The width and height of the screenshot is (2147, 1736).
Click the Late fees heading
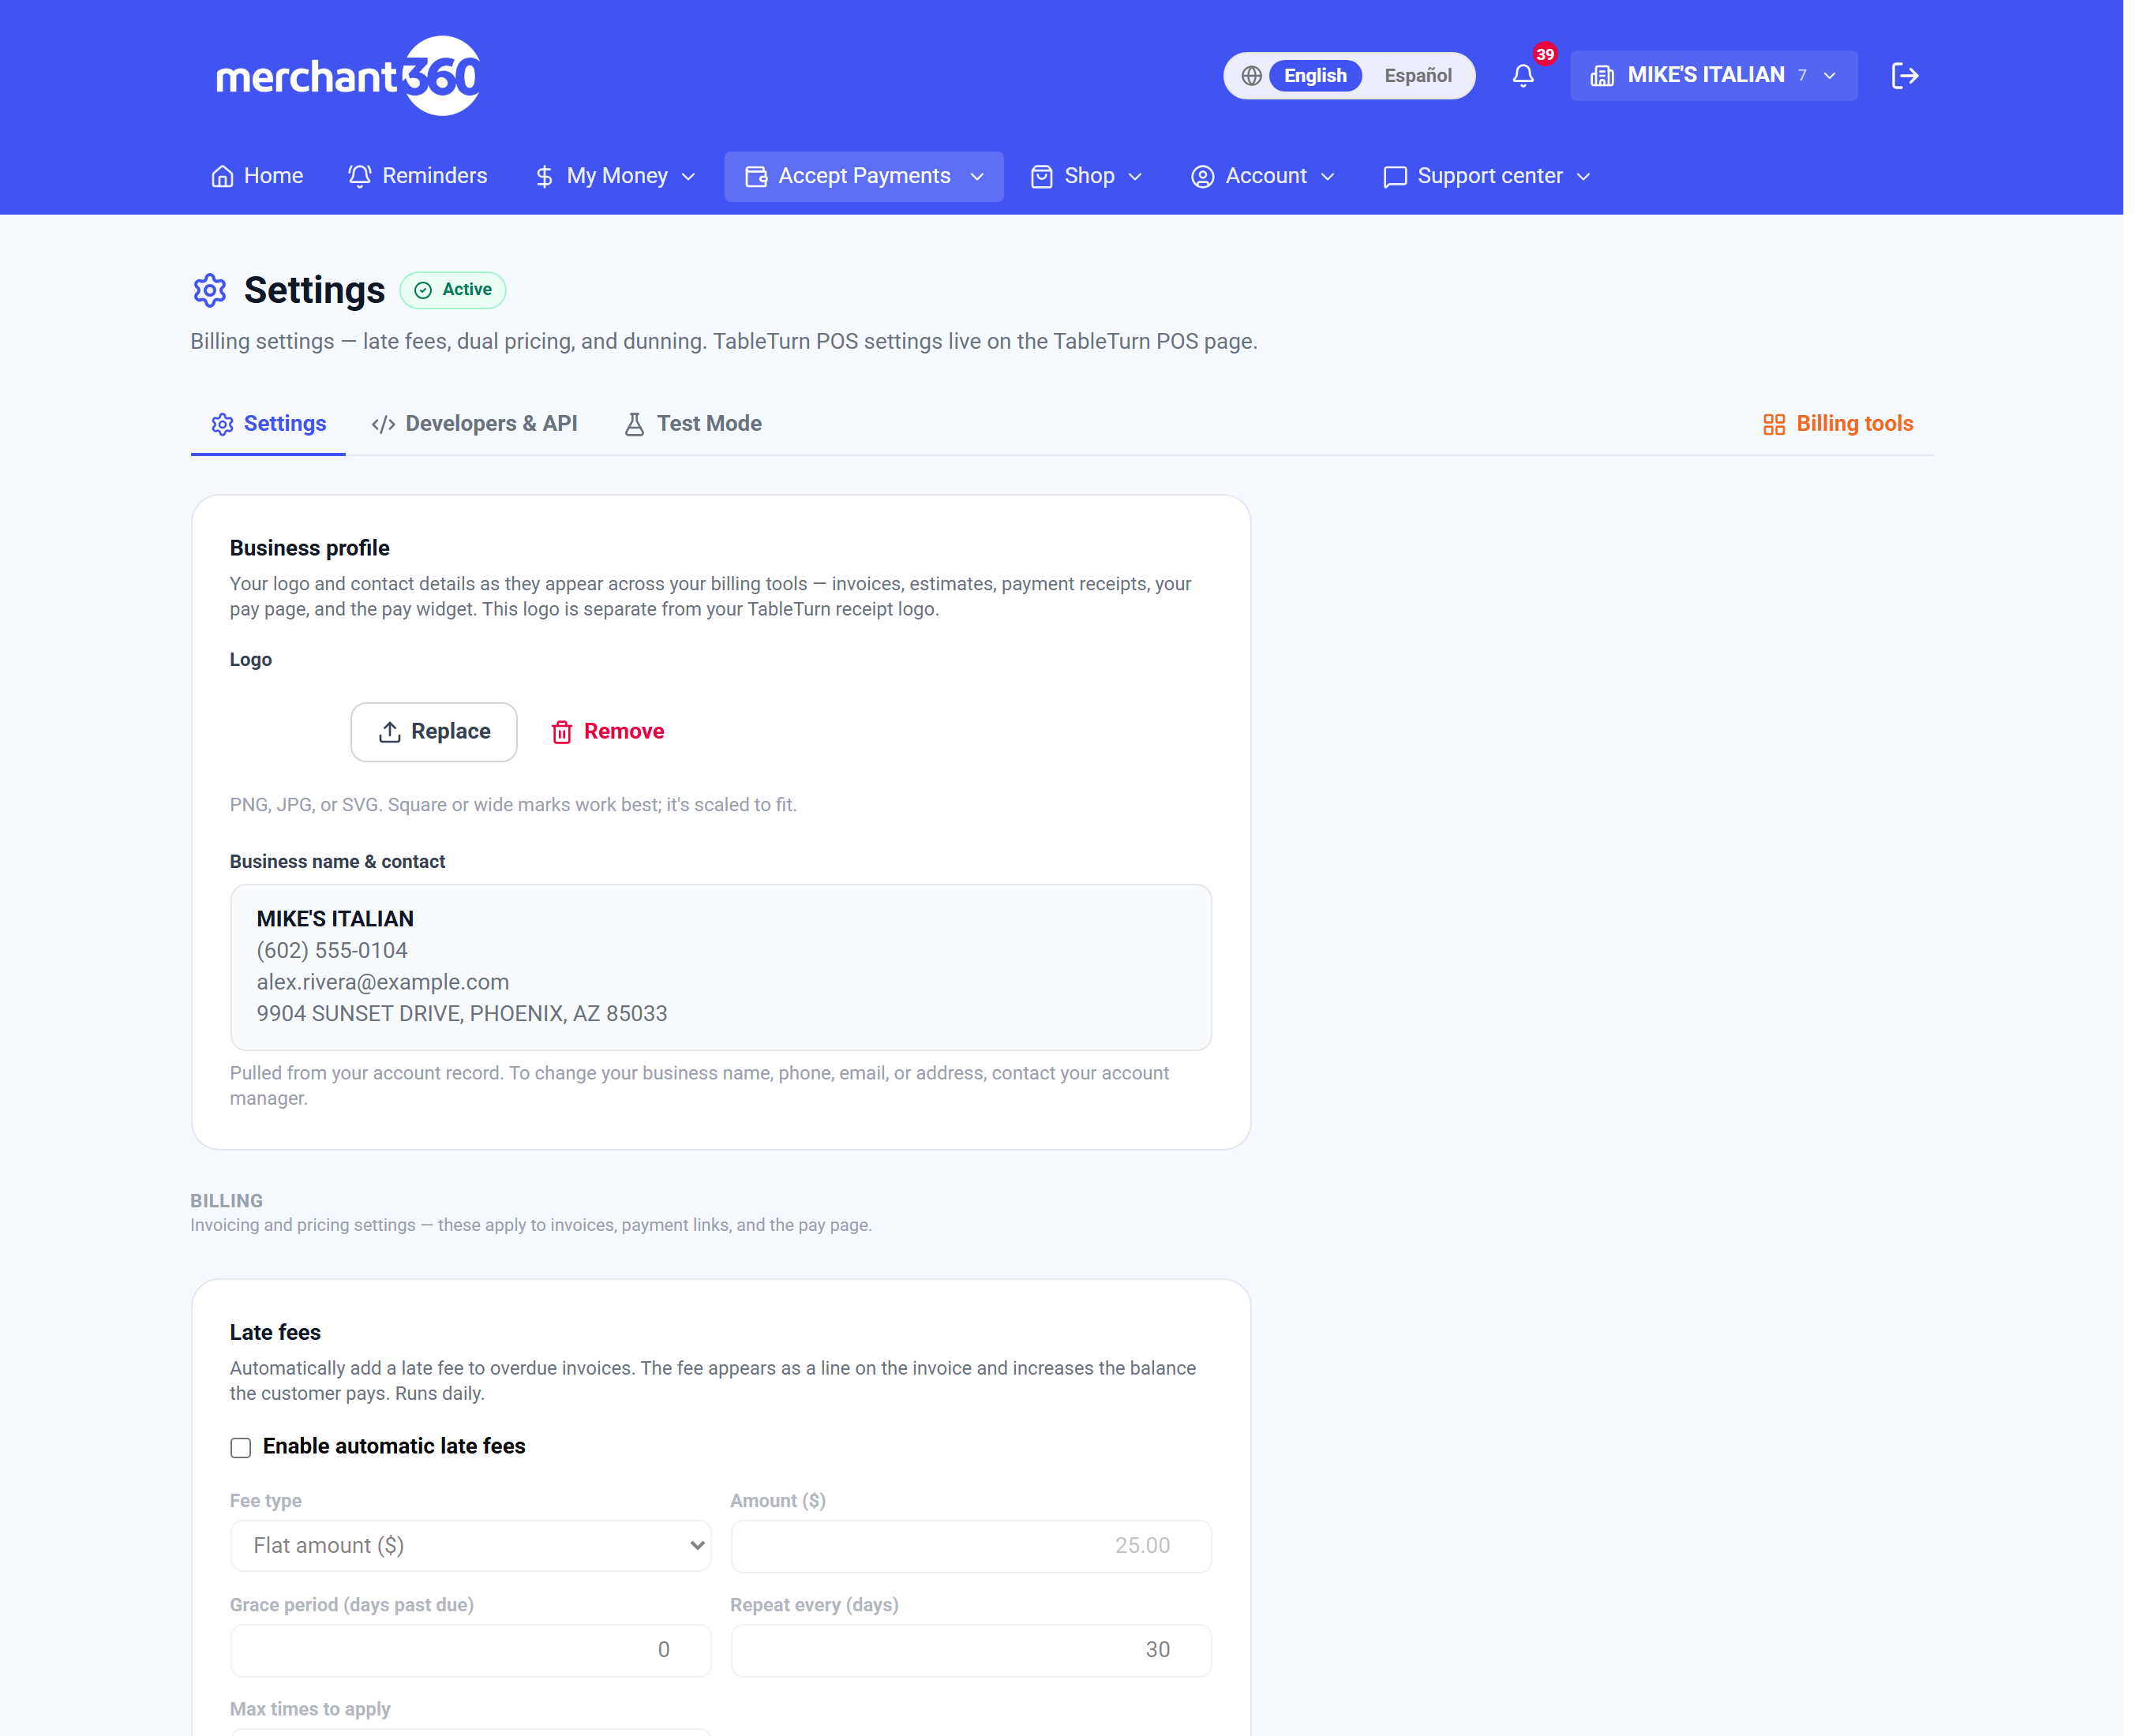click(x=276, y=1334)
